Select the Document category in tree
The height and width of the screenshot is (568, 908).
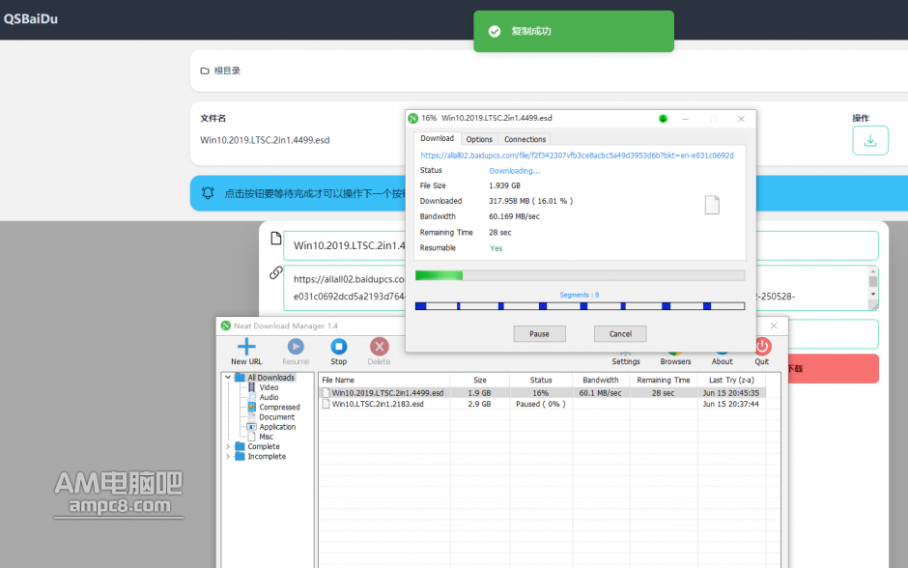click(277, 417)
